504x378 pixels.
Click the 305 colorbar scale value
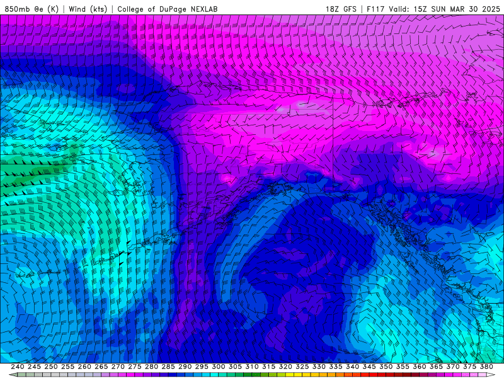235,367
